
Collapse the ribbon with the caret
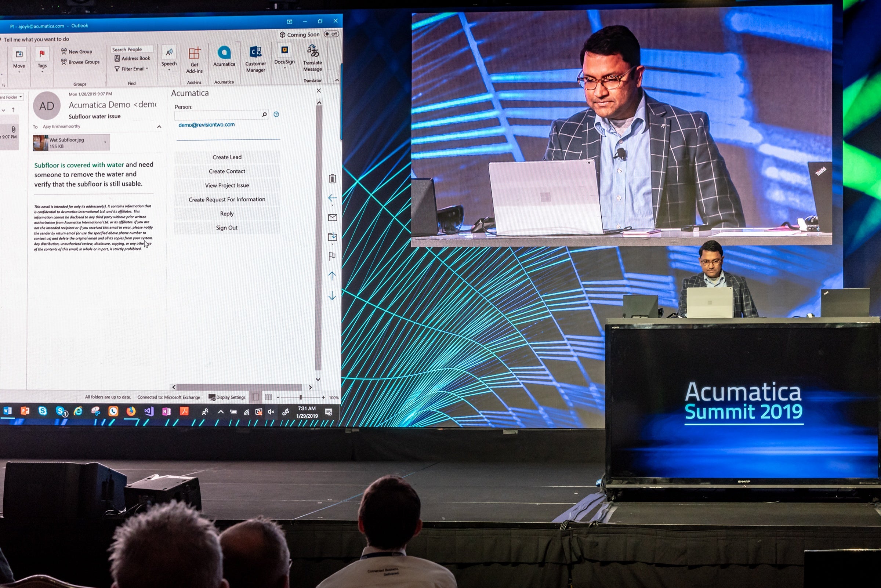pyautogui.click(x=337, y=80)
